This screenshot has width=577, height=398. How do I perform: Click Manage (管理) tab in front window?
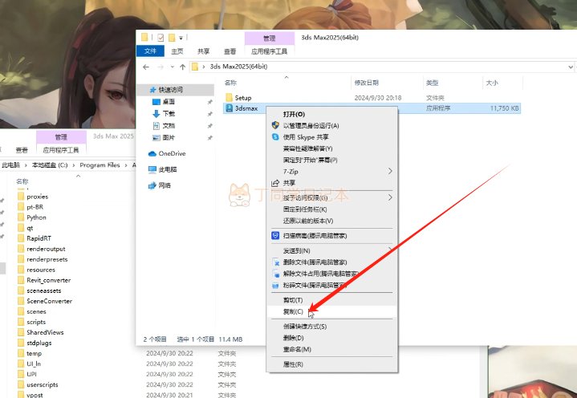point(270,39)
